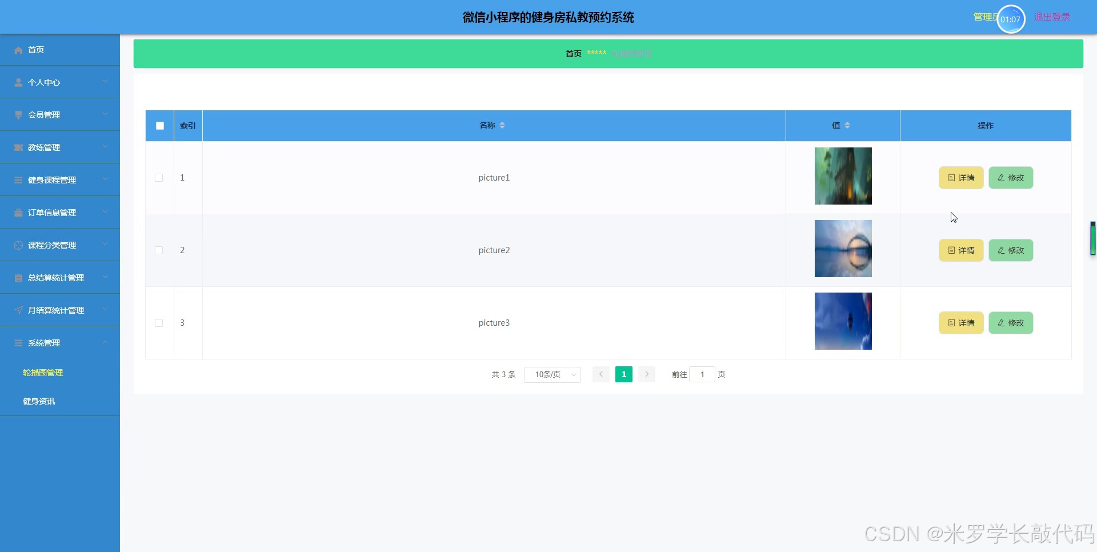The image size is (1097, 552).
Task: Open the 10条/页 page size dropdown
Action: pyautogui.click(x=552, y=375)
